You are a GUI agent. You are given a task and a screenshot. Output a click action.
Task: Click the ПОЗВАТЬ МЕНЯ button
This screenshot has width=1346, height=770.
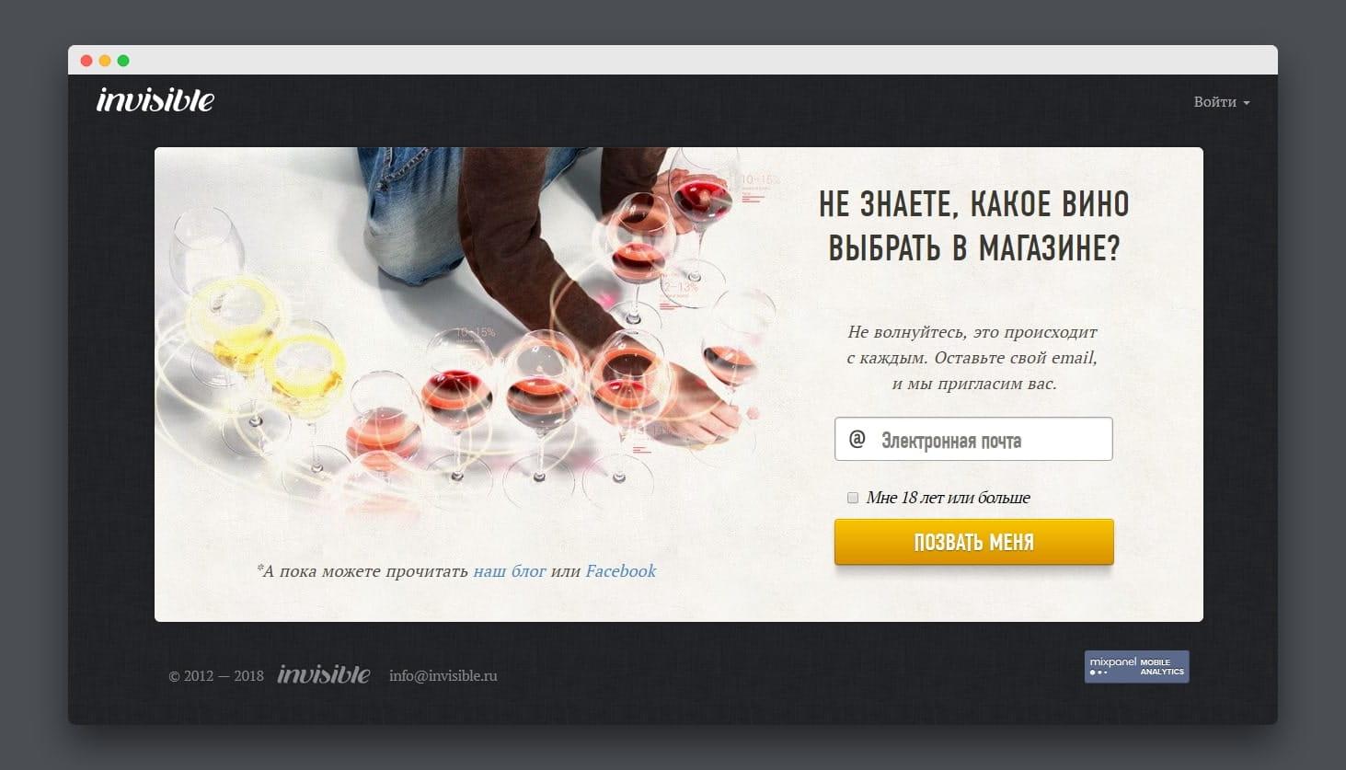[x=973, y=542]
